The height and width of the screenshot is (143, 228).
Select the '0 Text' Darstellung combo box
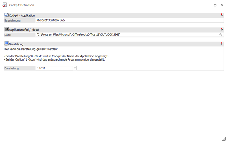pos(54,68)
